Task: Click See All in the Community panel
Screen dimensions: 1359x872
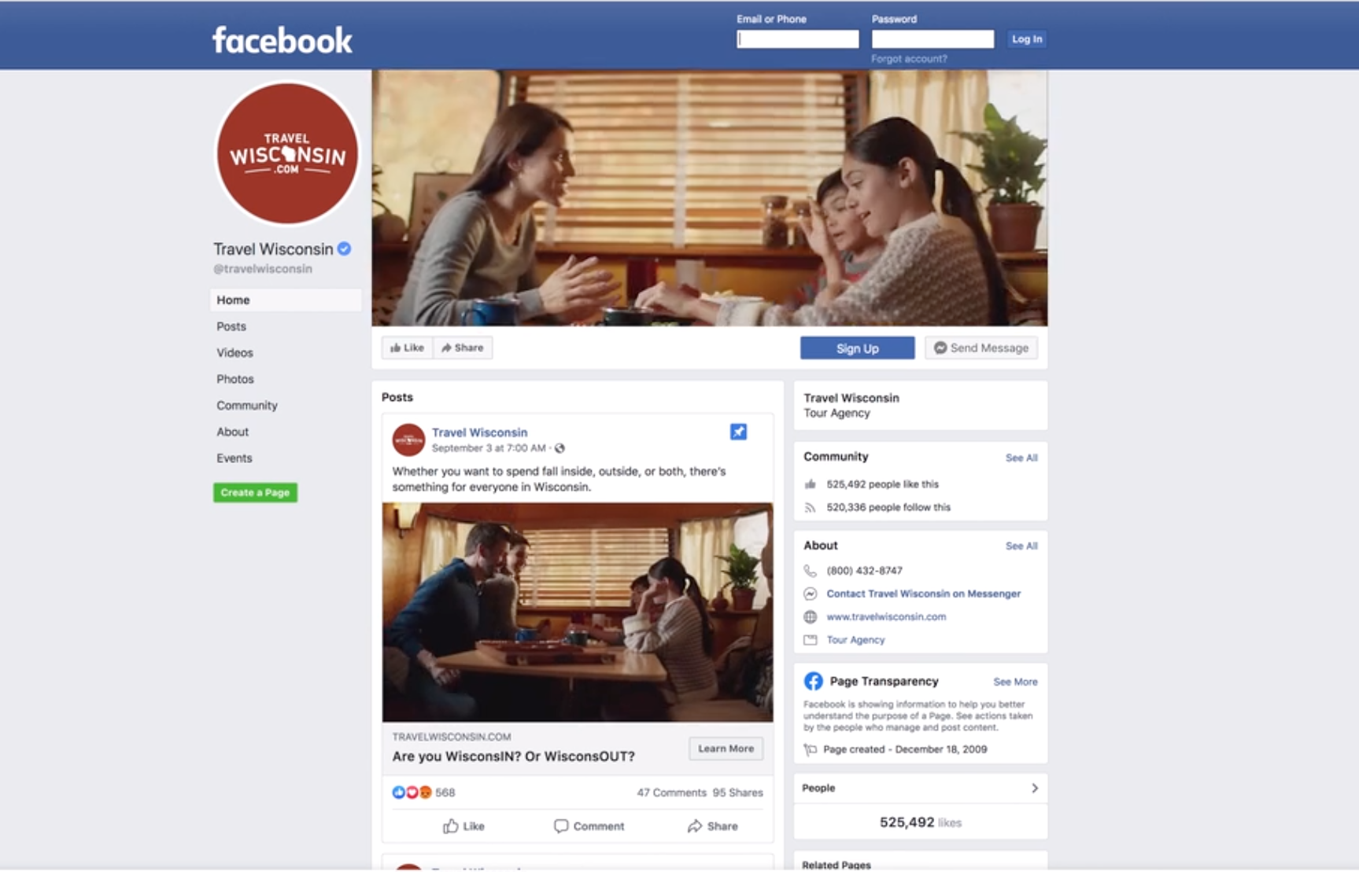Action: click(1021, 458)
